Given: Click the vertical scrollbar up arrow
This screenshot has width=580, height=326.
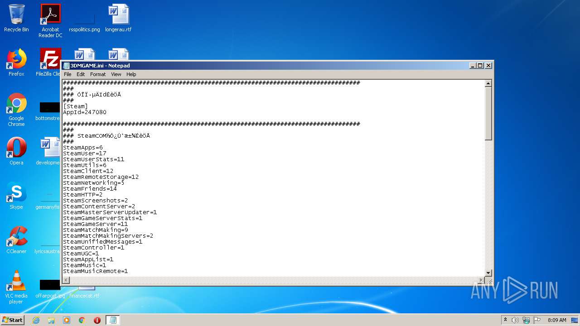Looking at the screenshot, I should pos(488,83).
